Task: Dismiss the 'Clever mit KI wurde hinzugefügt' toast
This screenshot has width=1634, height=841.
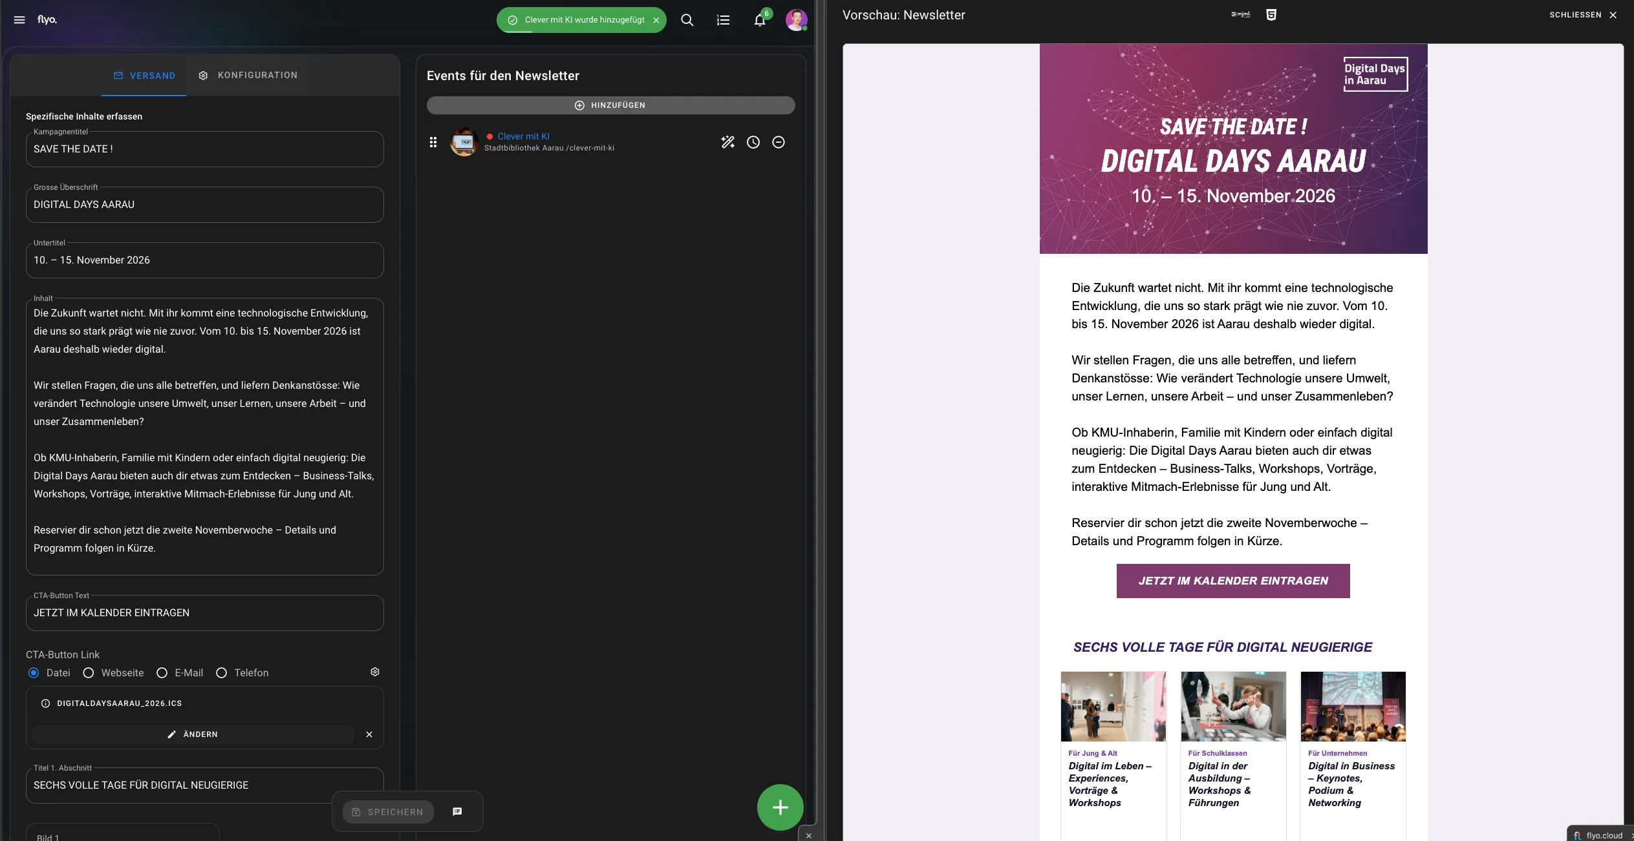Action: pyautogui.click(x=656, y=20)
